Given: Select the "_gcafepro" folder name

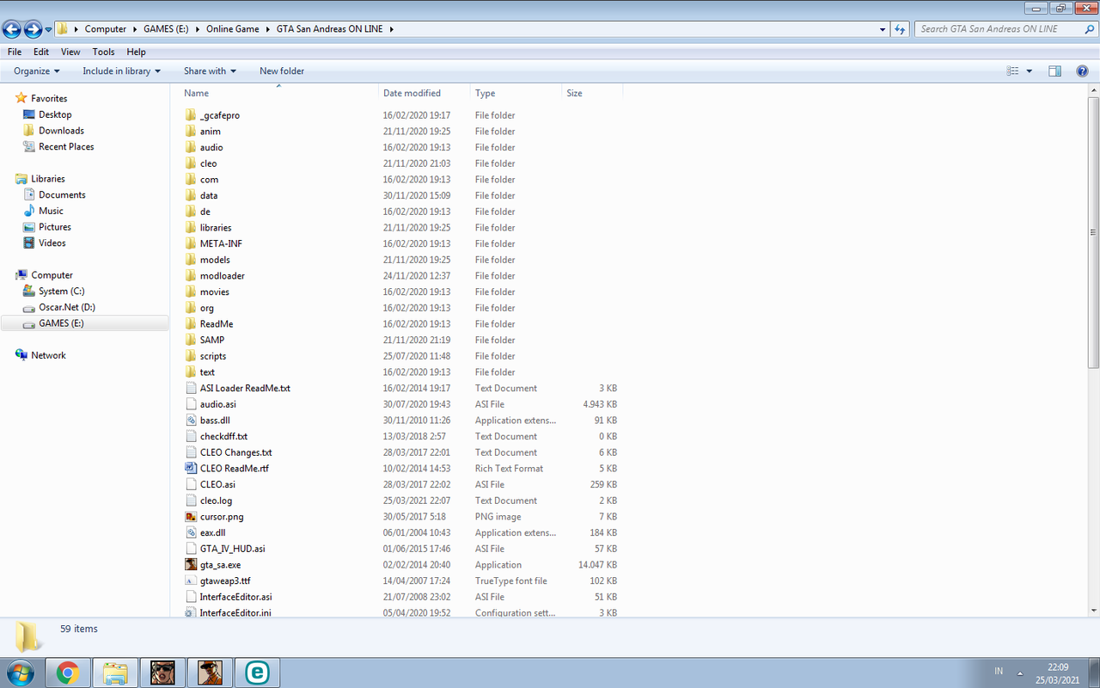Looking at the screenshot, I should [x=219, y=115].
